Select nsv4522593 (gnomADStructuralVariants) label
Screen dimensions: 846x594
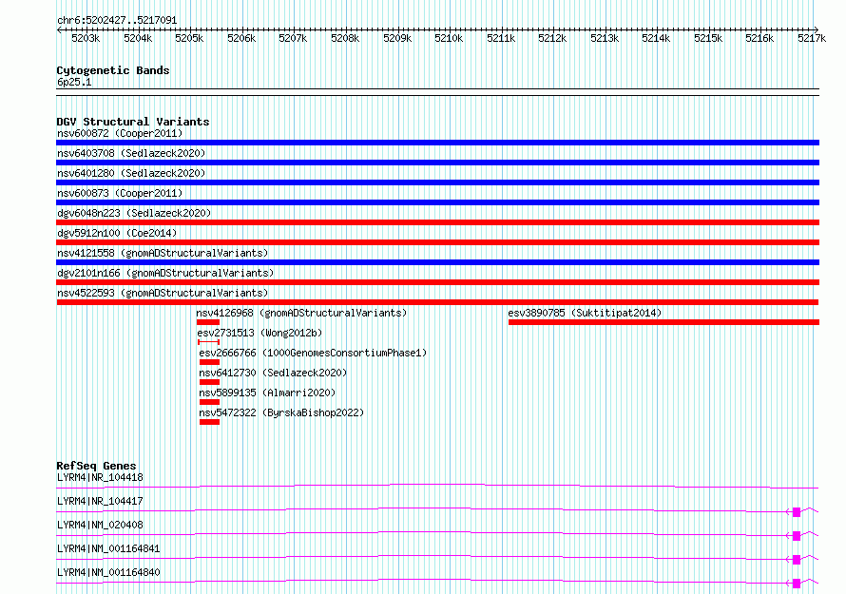pos(163,293)
